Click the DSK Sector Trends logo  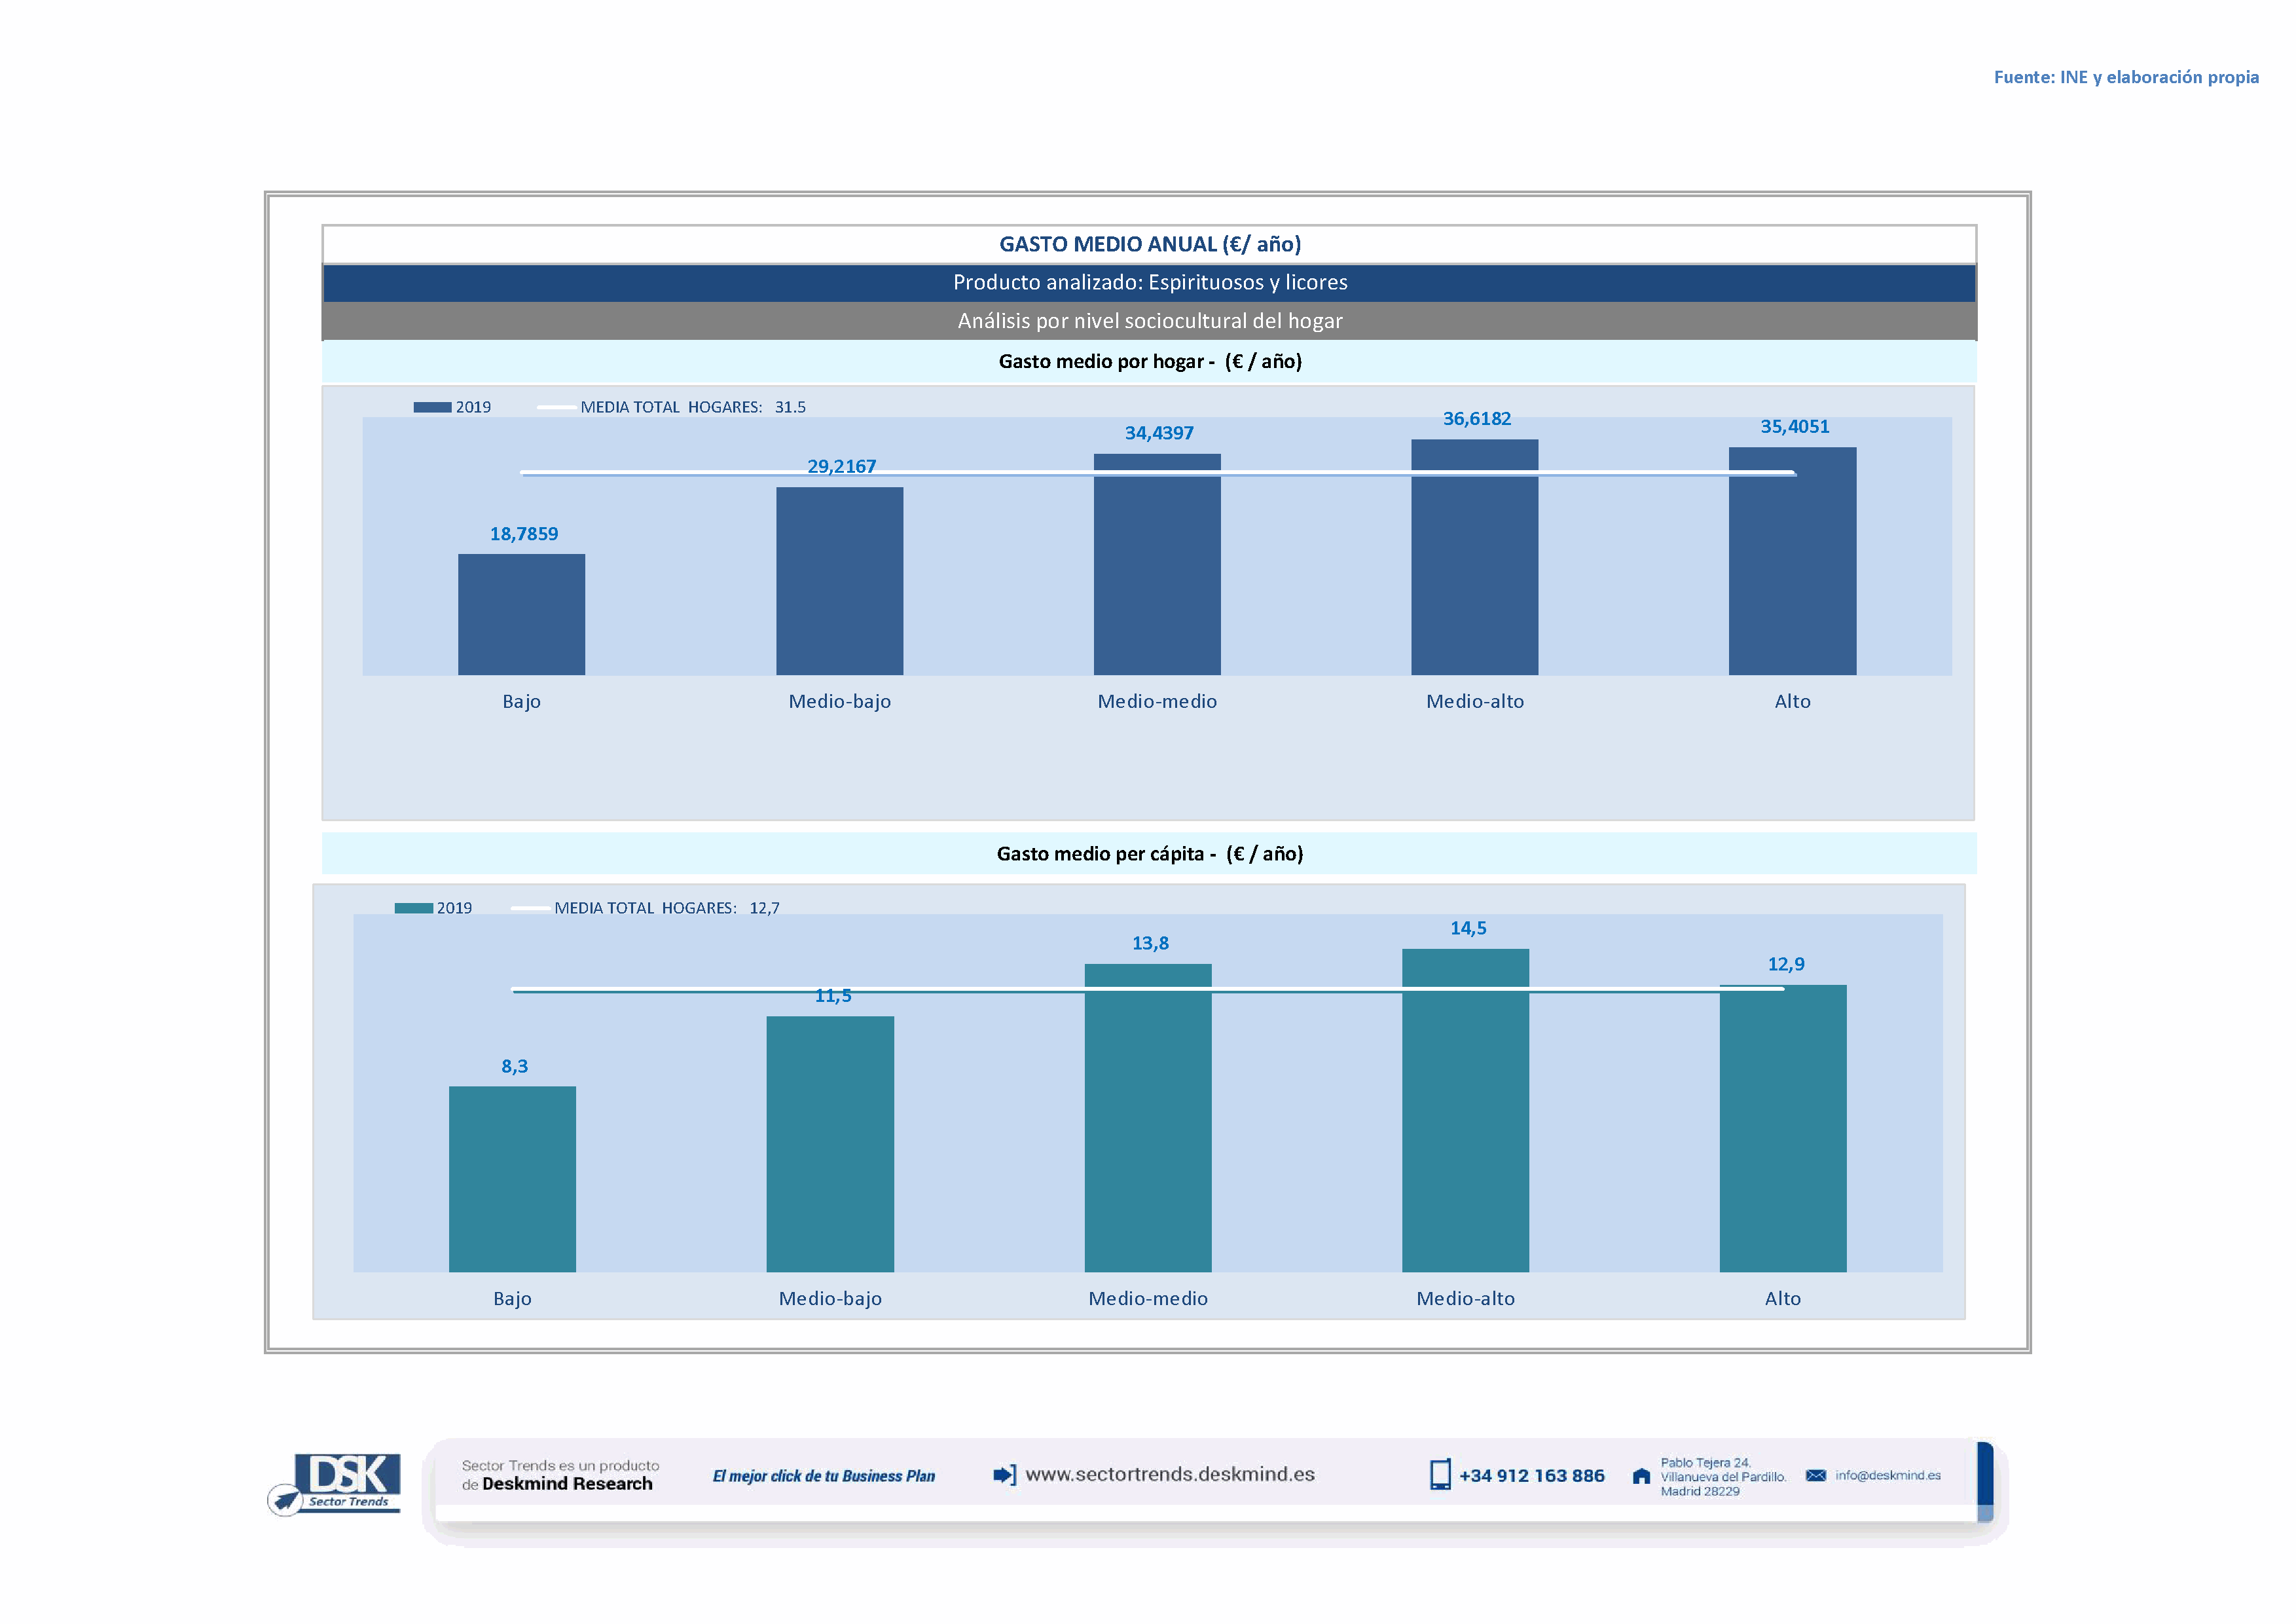pos(347,1480)
